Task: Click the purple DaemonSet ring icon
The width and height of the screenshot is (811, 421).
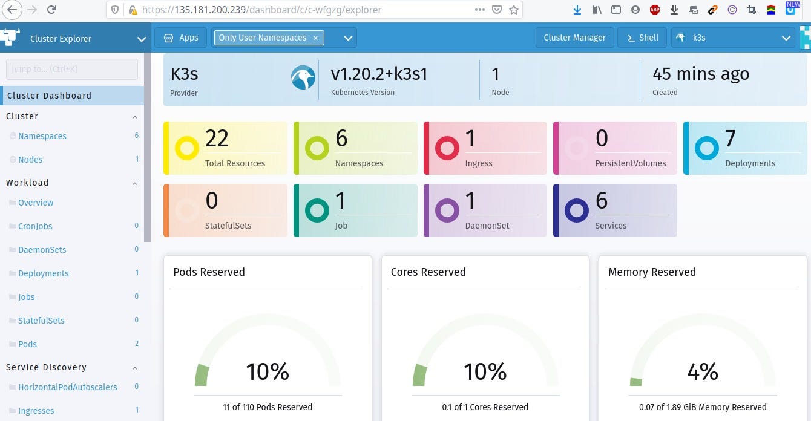Action: 447,211
